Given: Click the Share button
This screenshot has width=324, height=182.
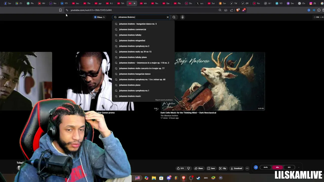Looking at the screenshot, I should pyautogui.click(x=199, y=168).
